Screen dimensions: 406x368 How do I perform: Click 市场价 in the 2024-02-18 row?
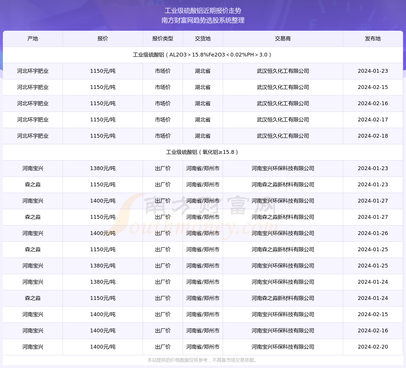click(x=163, y=136)
